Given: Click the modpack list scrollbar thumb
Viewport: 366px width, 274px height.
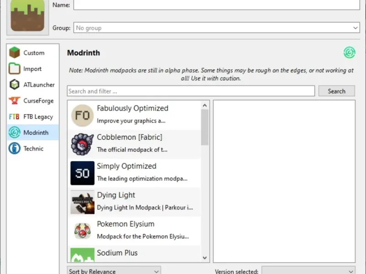Looking at the screenshot, I should coord(205,127).
